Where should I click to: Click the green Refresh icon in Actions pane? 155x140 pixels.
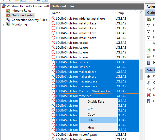(x=149, y=50)
